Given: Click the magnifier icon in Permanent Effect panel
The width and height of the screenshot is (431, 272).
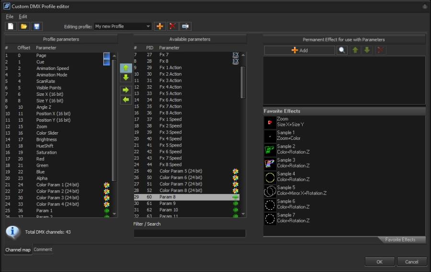Looking at the screenshot, I should coord(342,50).
